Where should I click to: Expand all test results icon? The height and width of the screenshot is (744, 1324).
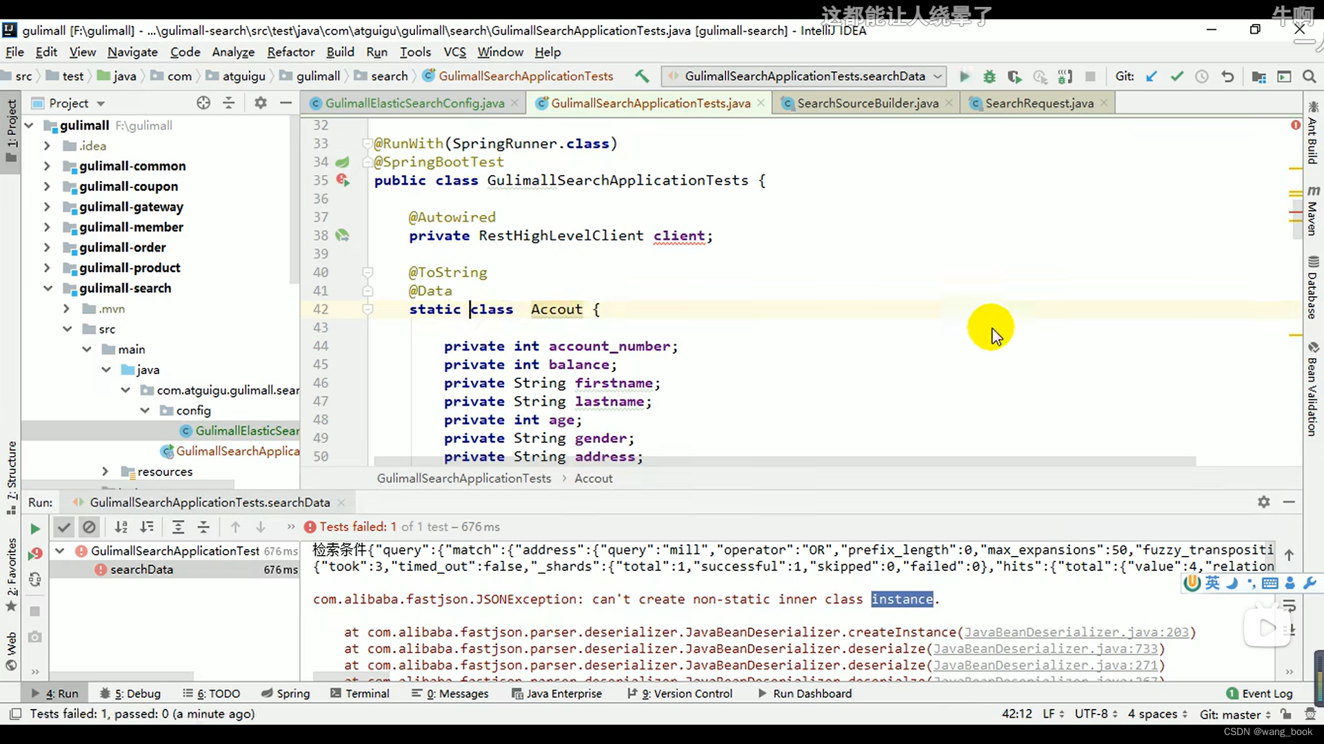pos(178,527)
